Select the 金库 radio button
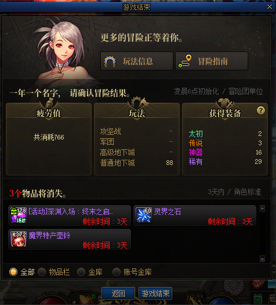 (x=81, y=272)
